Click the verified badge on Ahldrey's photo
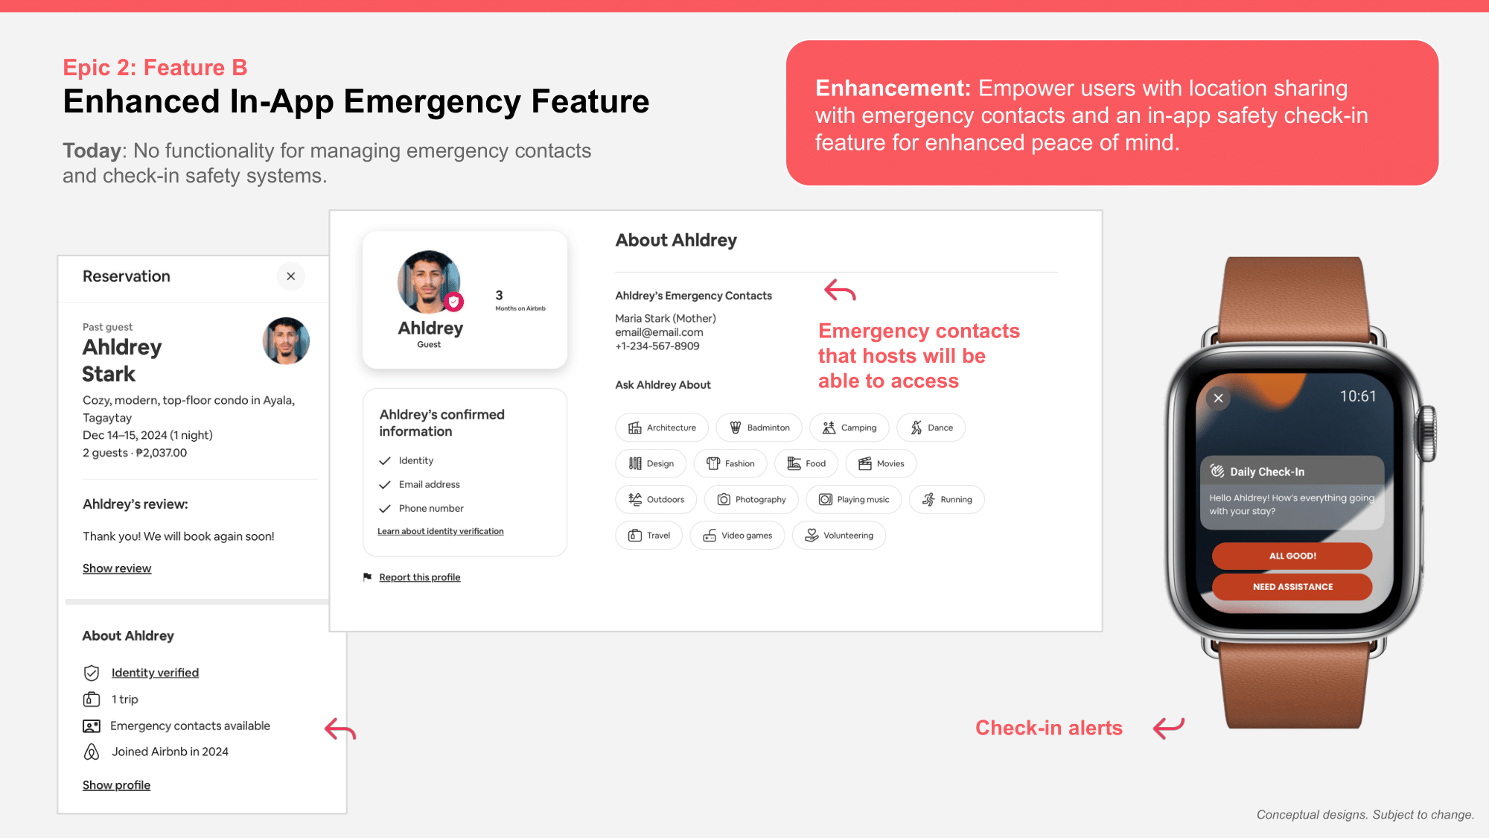Image resolution: width=1489 pixels, height=838 pixels. pyautogui.click(x=453, y=302)
